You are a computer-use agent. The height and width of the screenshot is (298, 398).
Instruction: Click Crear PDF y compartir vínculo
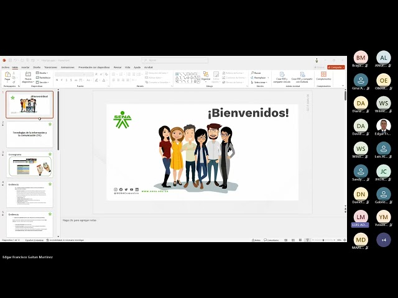[x=282, y=77]
